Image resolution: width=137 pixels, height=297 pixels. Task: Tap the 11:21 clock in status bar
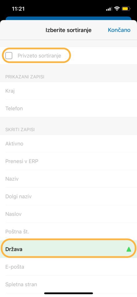18,9
